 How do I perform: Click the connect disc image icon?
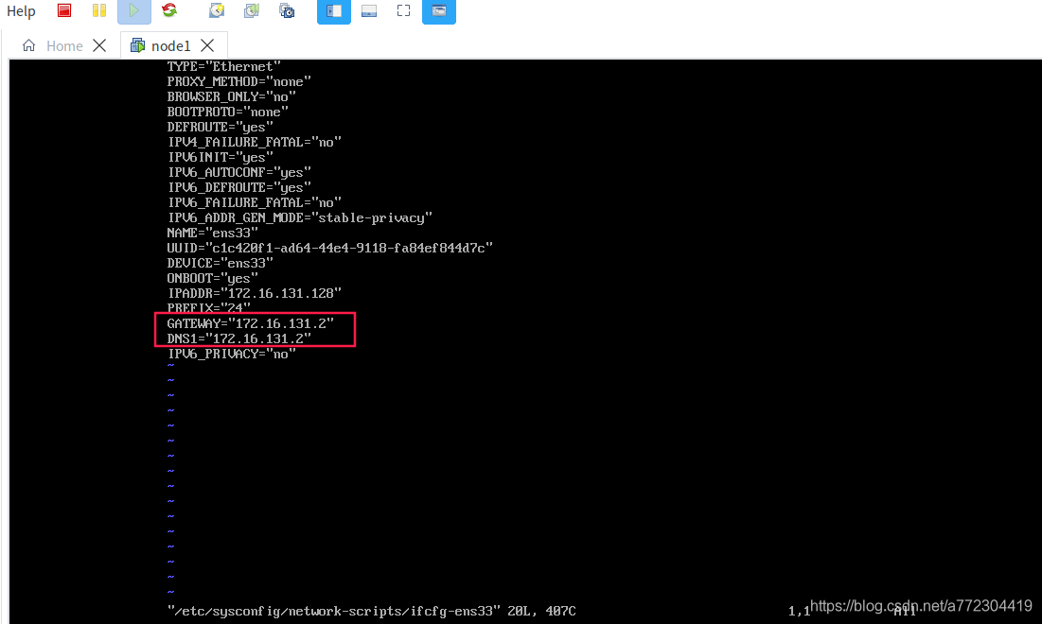click(251, 10)
